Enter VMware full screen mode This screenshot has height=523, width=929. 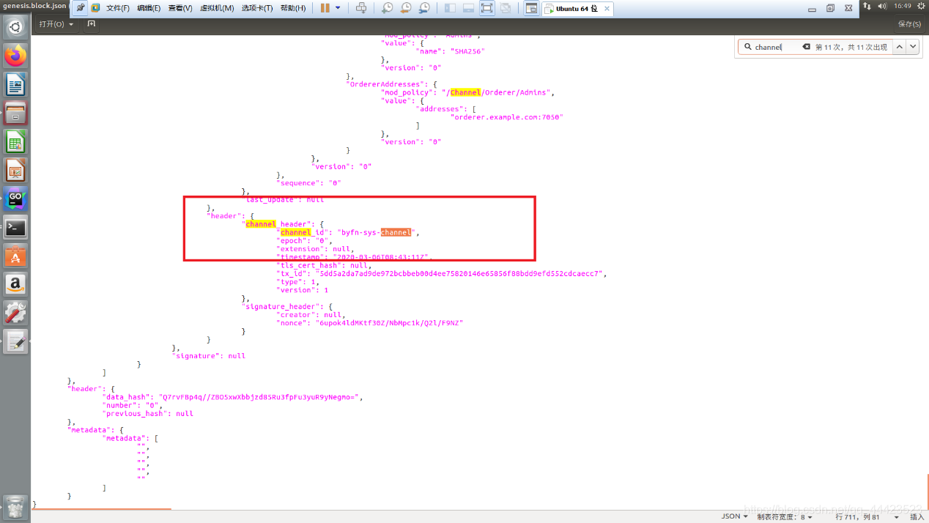tap(487, 8)
